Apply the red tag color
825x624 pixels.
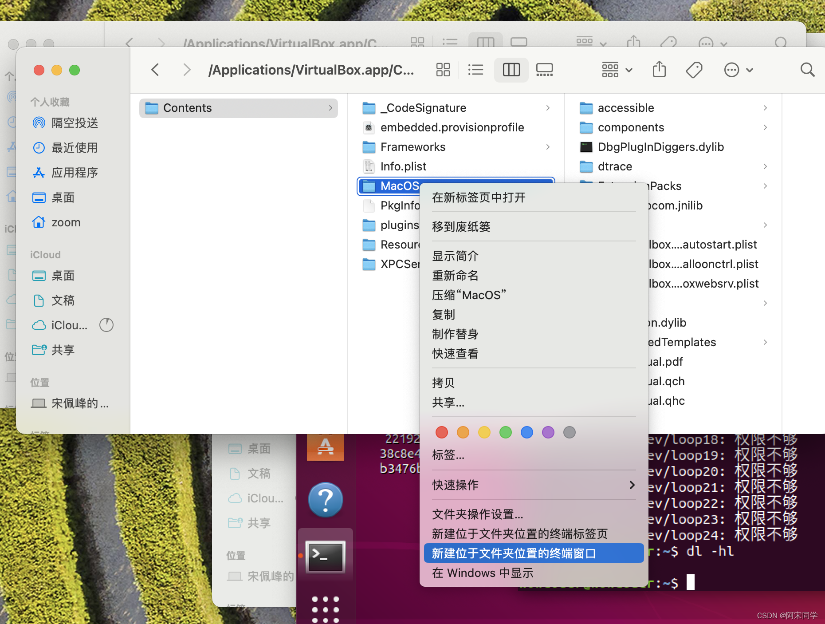tap(442, 432)
